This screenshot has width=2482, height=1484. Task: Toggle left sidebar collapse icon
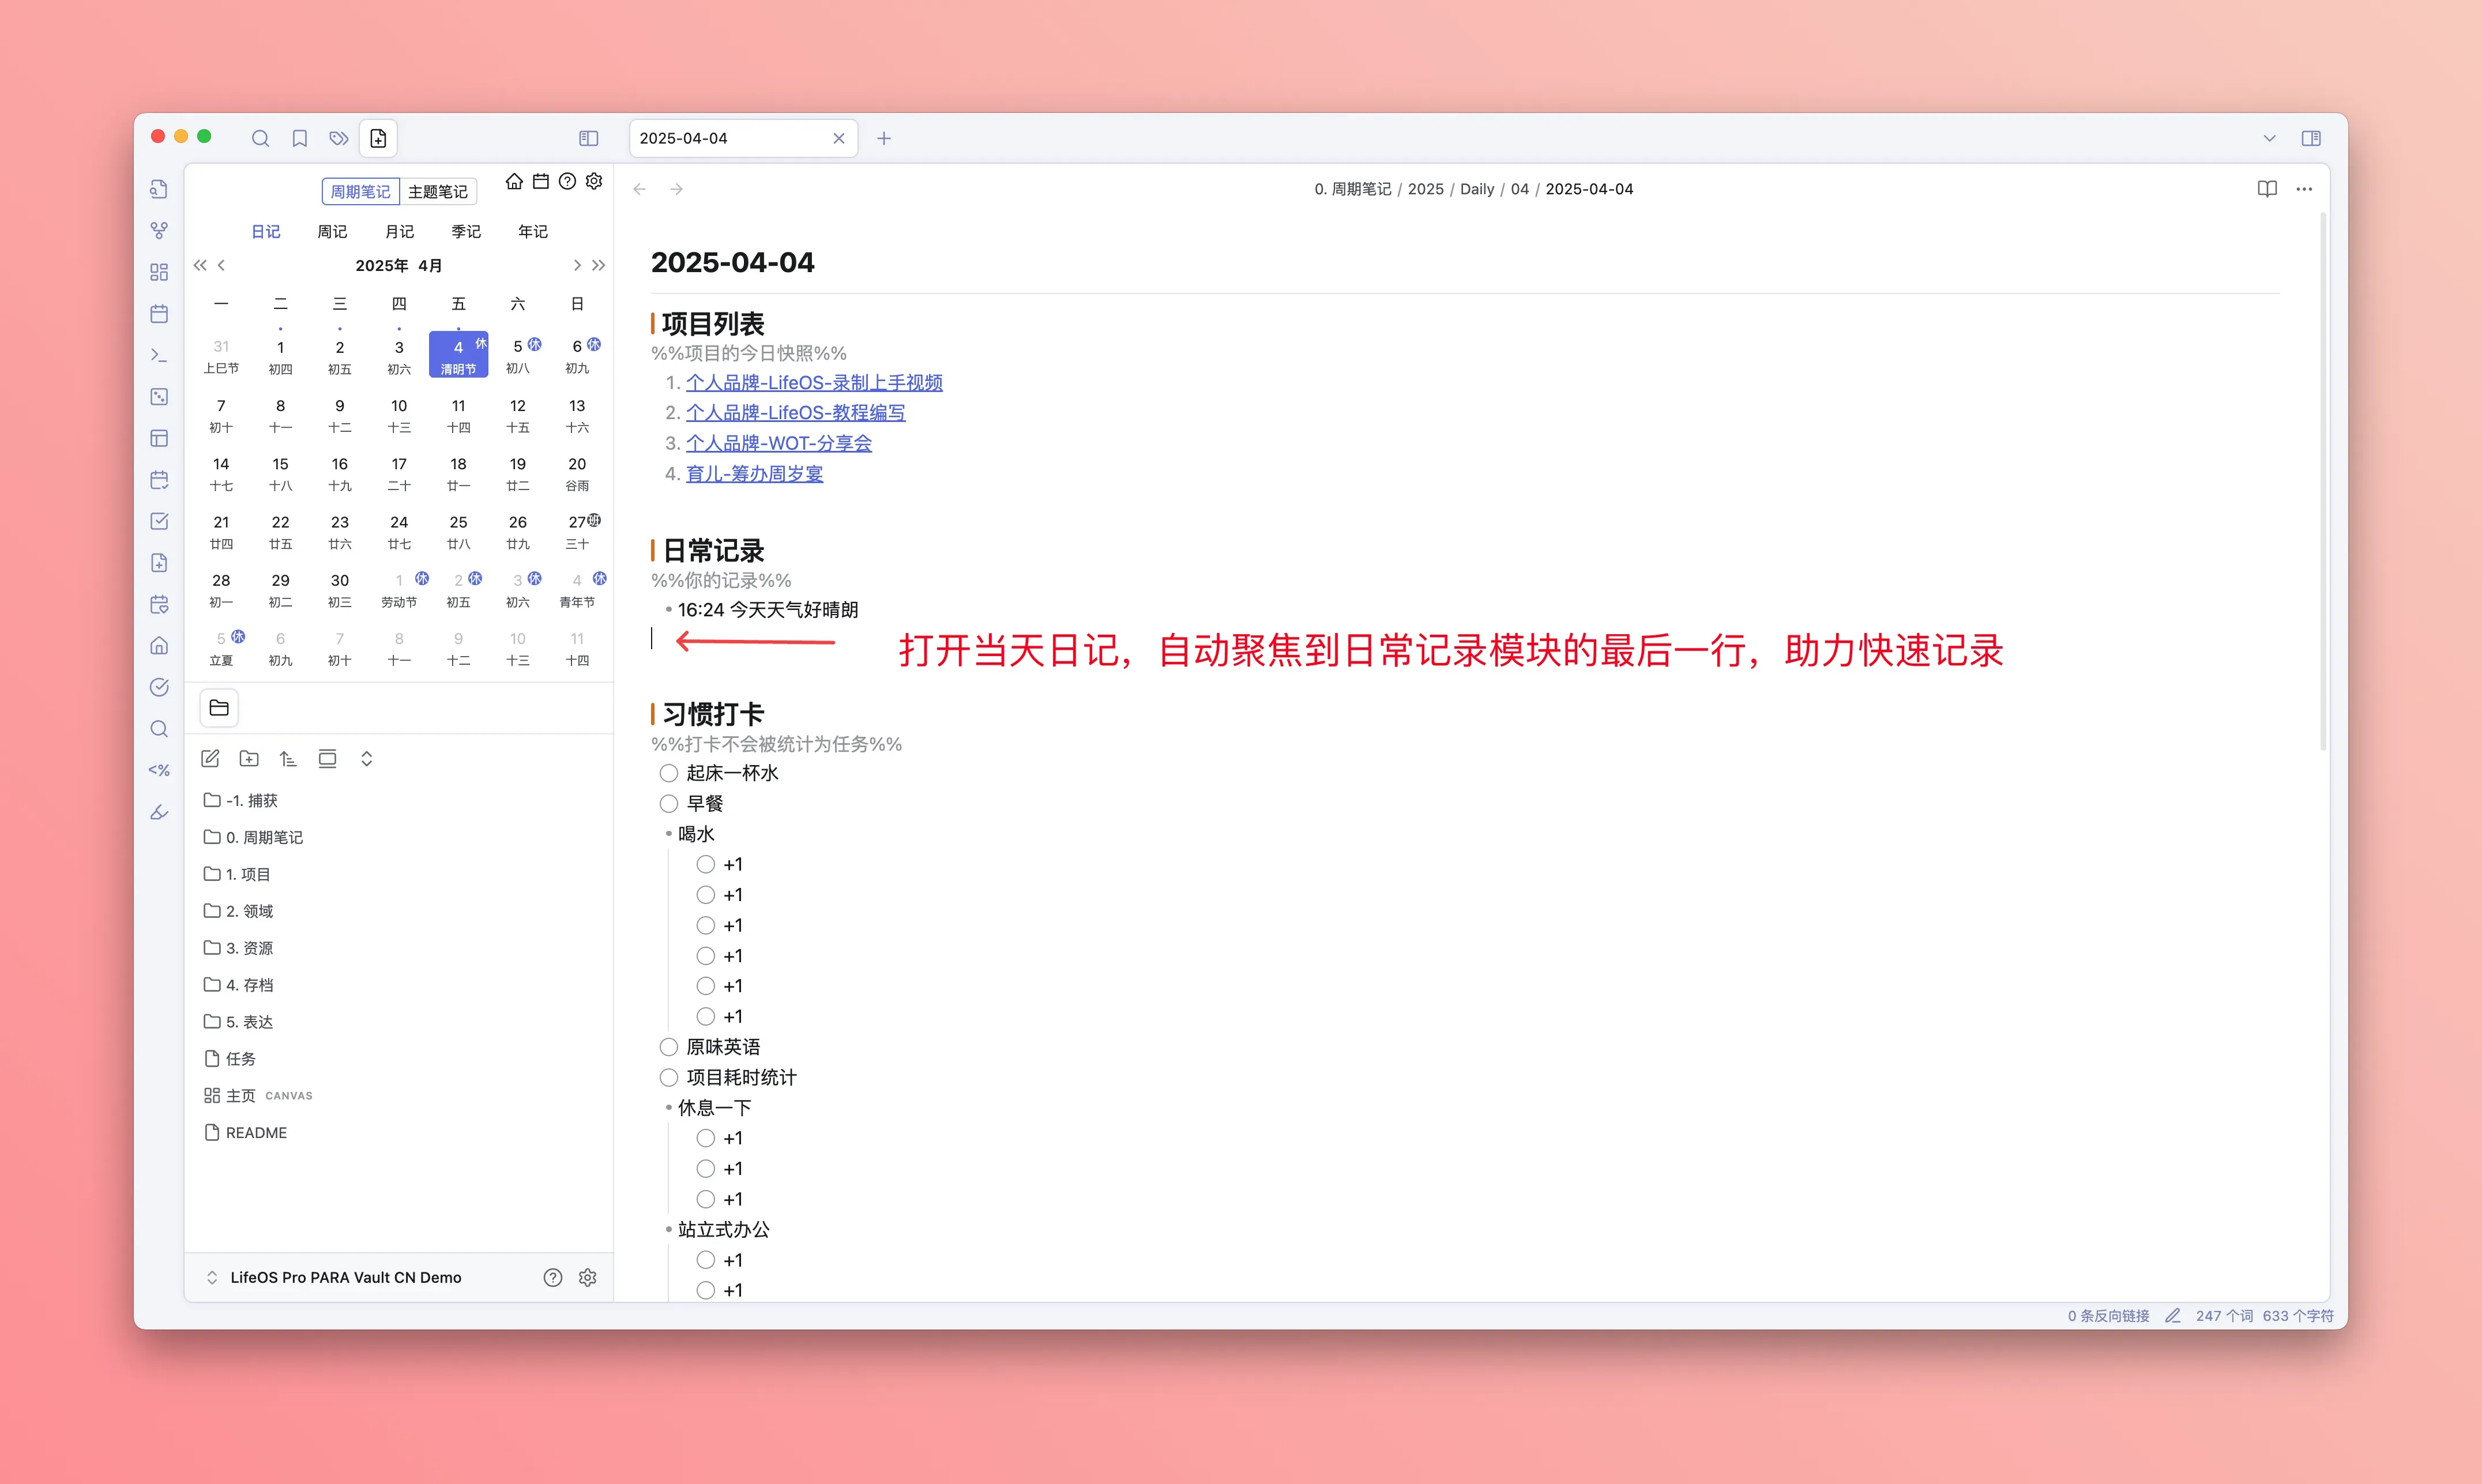tap(589, 139)
